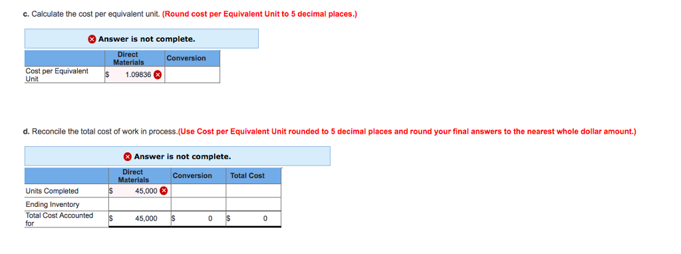The image size is (681, 254).
Task: Click the red X beside Units Completed 45,000
Action: [x=164, y=191]
